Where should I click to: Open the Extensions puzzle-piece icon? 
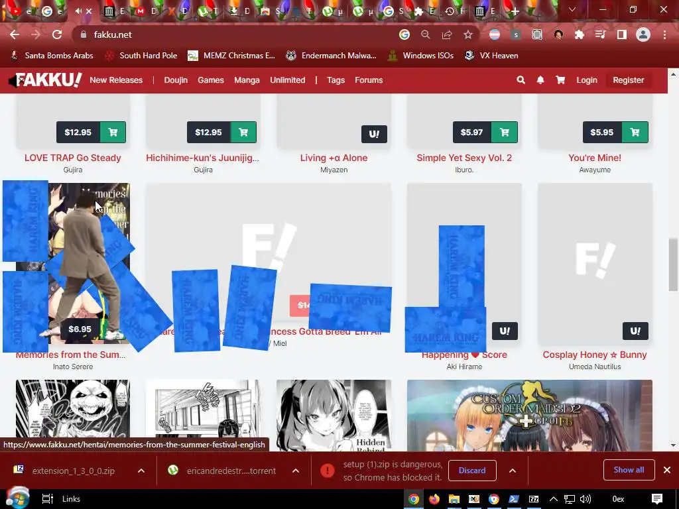point(579,34)
